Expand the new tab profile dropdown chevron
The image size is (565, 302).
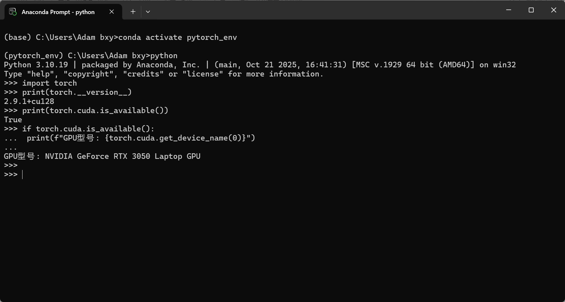(x=148, y=12)
